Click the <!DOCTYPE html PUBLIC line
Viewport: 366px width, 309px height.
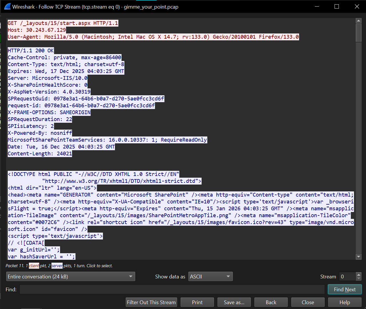click(x=94, y=174)
